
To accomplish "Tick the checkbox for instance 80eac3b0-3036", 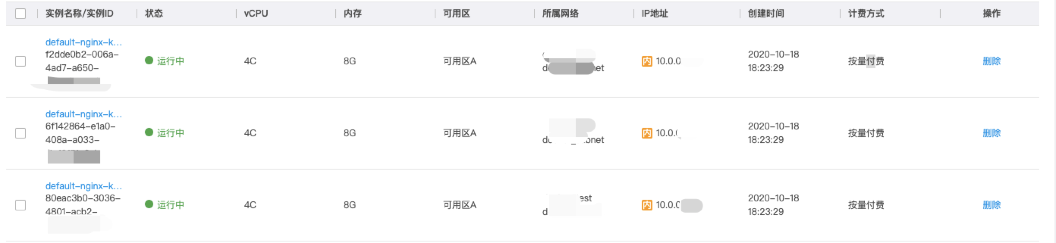I will click(x=20, y=205).
